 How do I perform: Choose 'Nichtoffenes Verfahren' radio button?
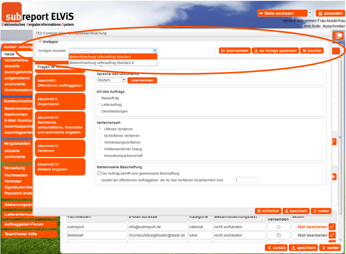[x=100, y=136]
